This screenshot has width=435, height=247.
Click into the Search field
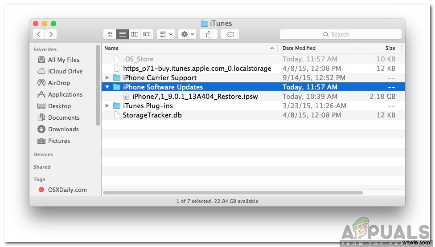tap(341, 34)
